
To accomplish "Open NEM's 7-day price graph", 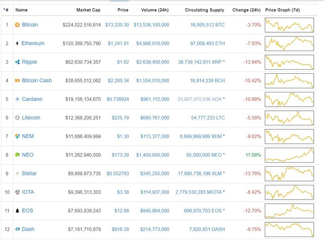I will [x=289, y=136].
